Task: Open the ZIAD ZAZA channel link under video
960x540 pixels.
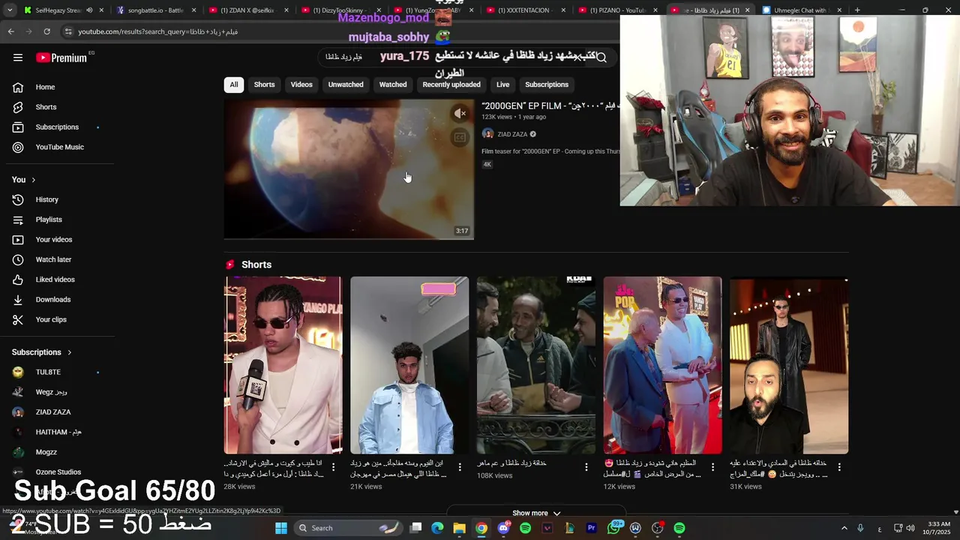Action: tap(512, 134)
